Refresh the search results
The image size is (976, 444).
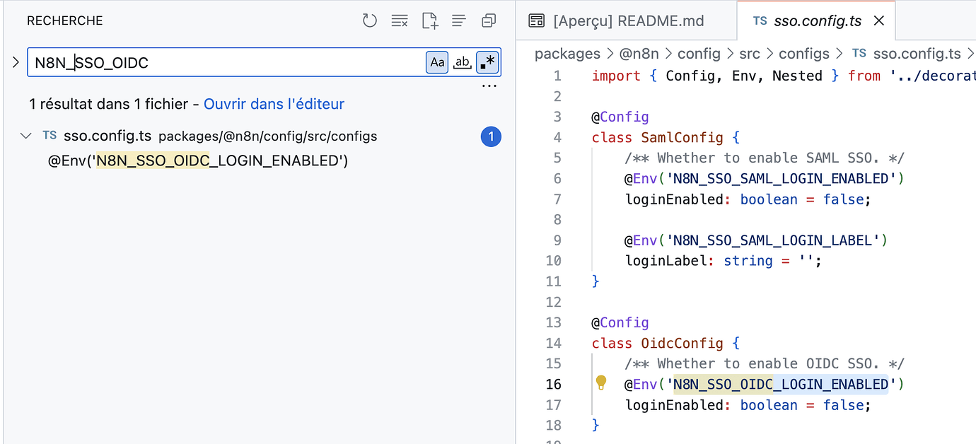[x=370, y=21]
